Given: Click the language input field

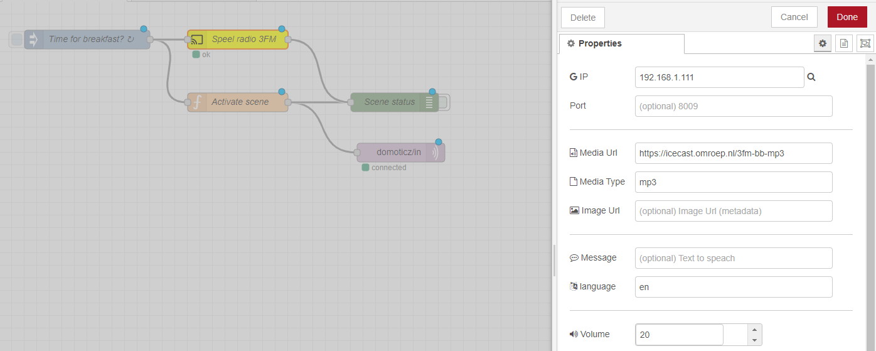Looking at the screenshot, I should click(734, 287).
